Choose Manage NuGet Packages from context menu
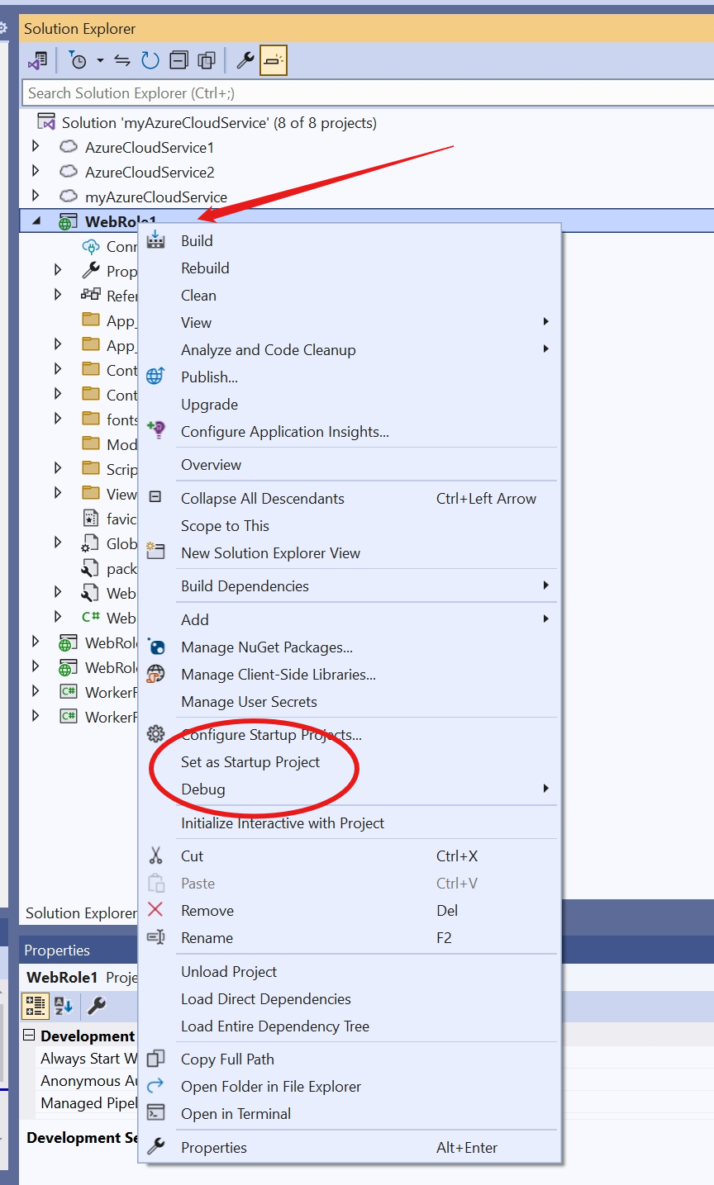 (x=267, y=647)
